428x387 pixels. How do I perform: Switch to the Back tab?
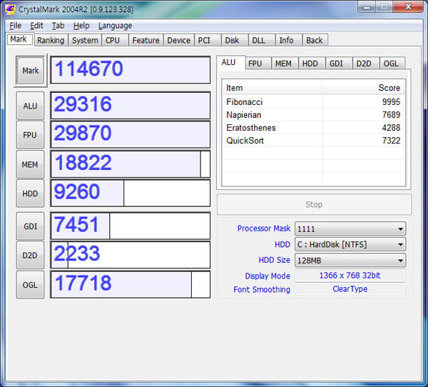pos(314,40)
